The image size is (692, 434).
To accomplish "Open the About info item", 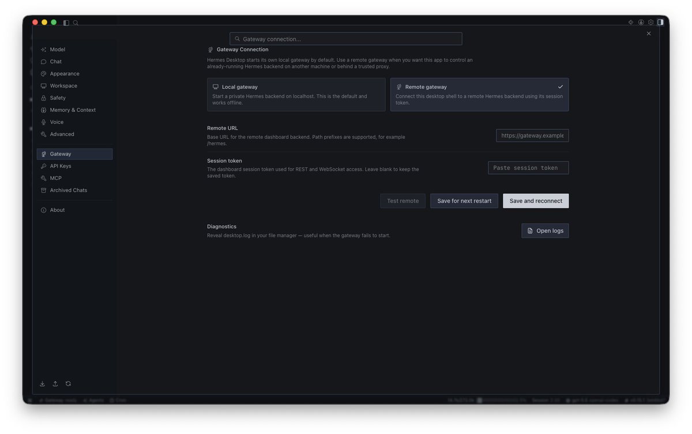I will coord(74,210).
